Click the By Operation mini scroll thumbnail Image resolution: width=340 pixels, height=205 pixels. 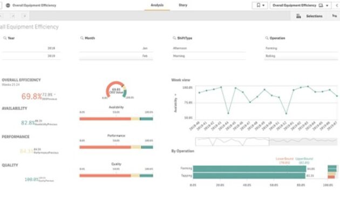[x=332, y=172]
